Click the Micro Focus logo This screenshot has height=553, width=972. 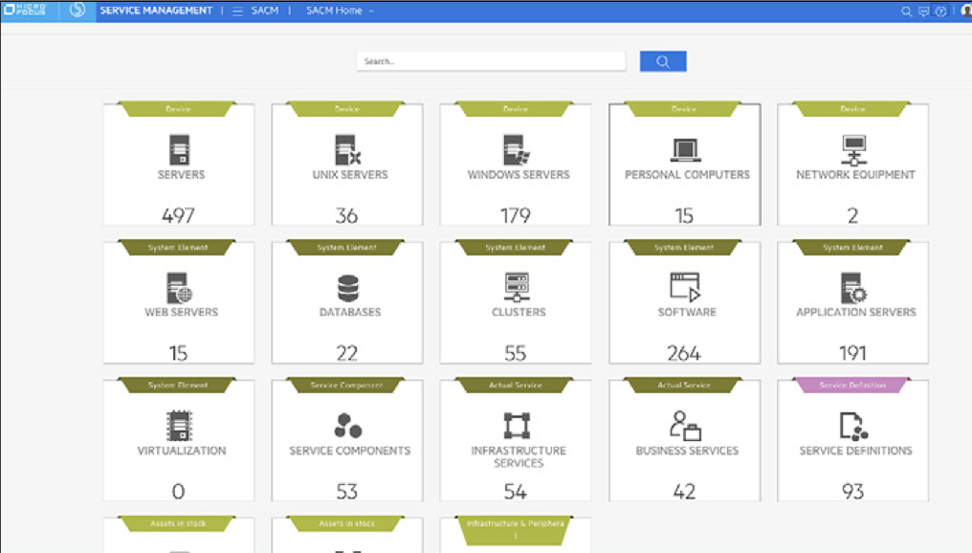25,10
